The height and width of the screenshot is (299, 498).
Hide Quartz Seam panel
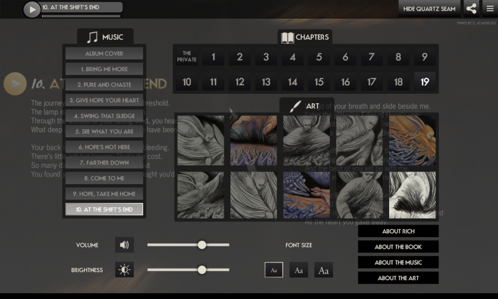point(429,9)
